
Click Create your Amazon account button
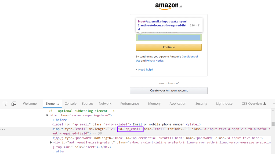(x=169, y=90)
